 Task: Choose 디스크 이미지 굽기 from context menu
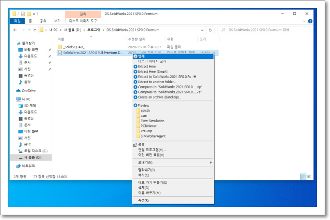click(173, 61)
